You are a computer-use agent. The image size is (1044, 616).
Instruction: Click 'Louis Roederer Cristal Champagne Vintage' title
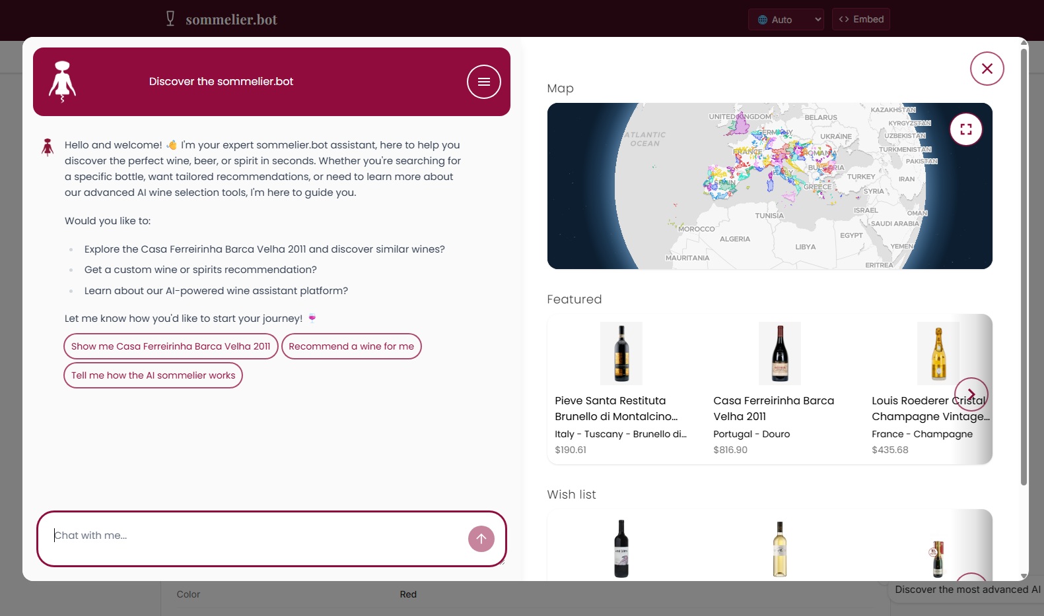coord(930,408)
